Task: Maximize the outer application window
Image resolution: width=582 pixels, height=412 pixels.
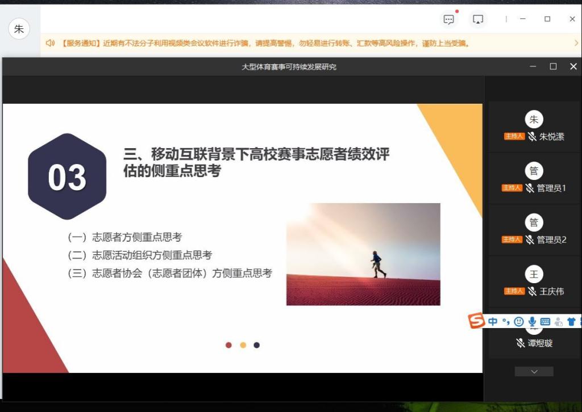Action: pos(547,19)
